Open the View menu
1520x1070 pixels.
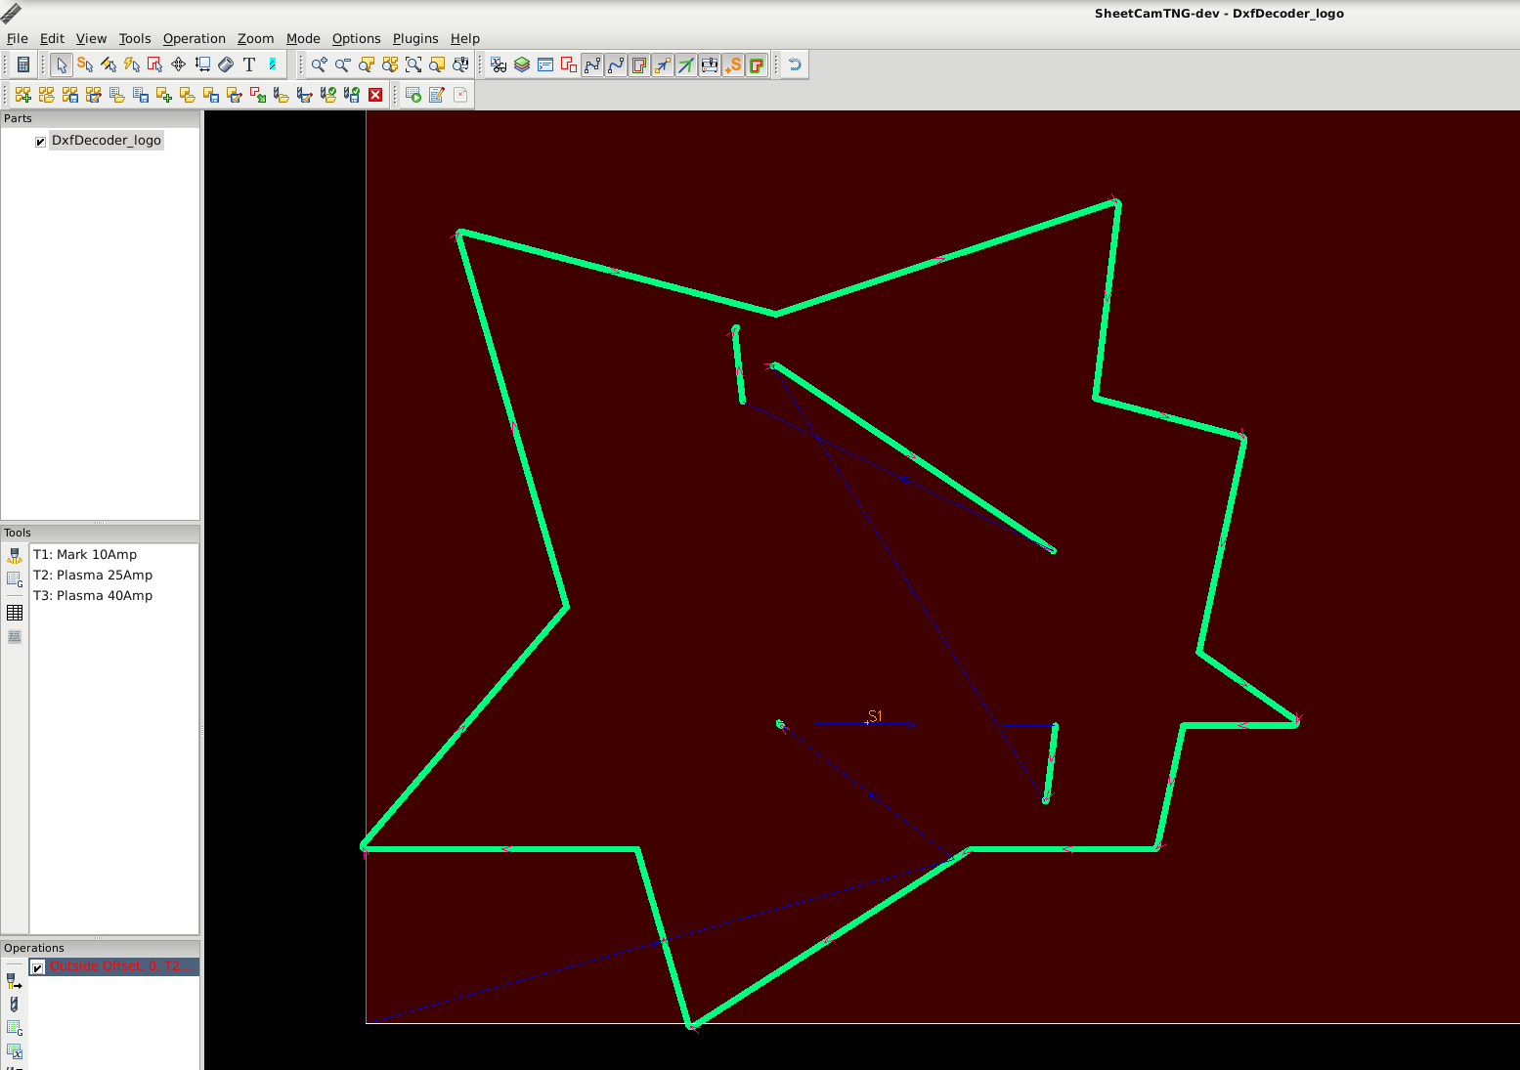click(x=91, y=38)
